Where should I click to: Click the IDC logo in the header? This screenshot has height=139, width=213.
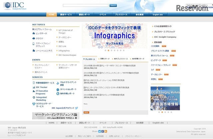15,6
